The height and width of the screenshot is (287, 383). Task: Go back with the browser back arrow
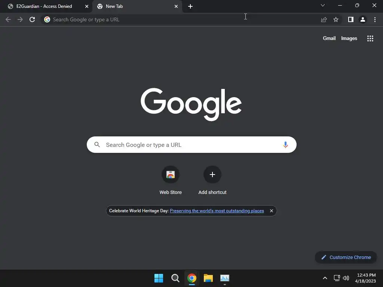click(8, 19)
